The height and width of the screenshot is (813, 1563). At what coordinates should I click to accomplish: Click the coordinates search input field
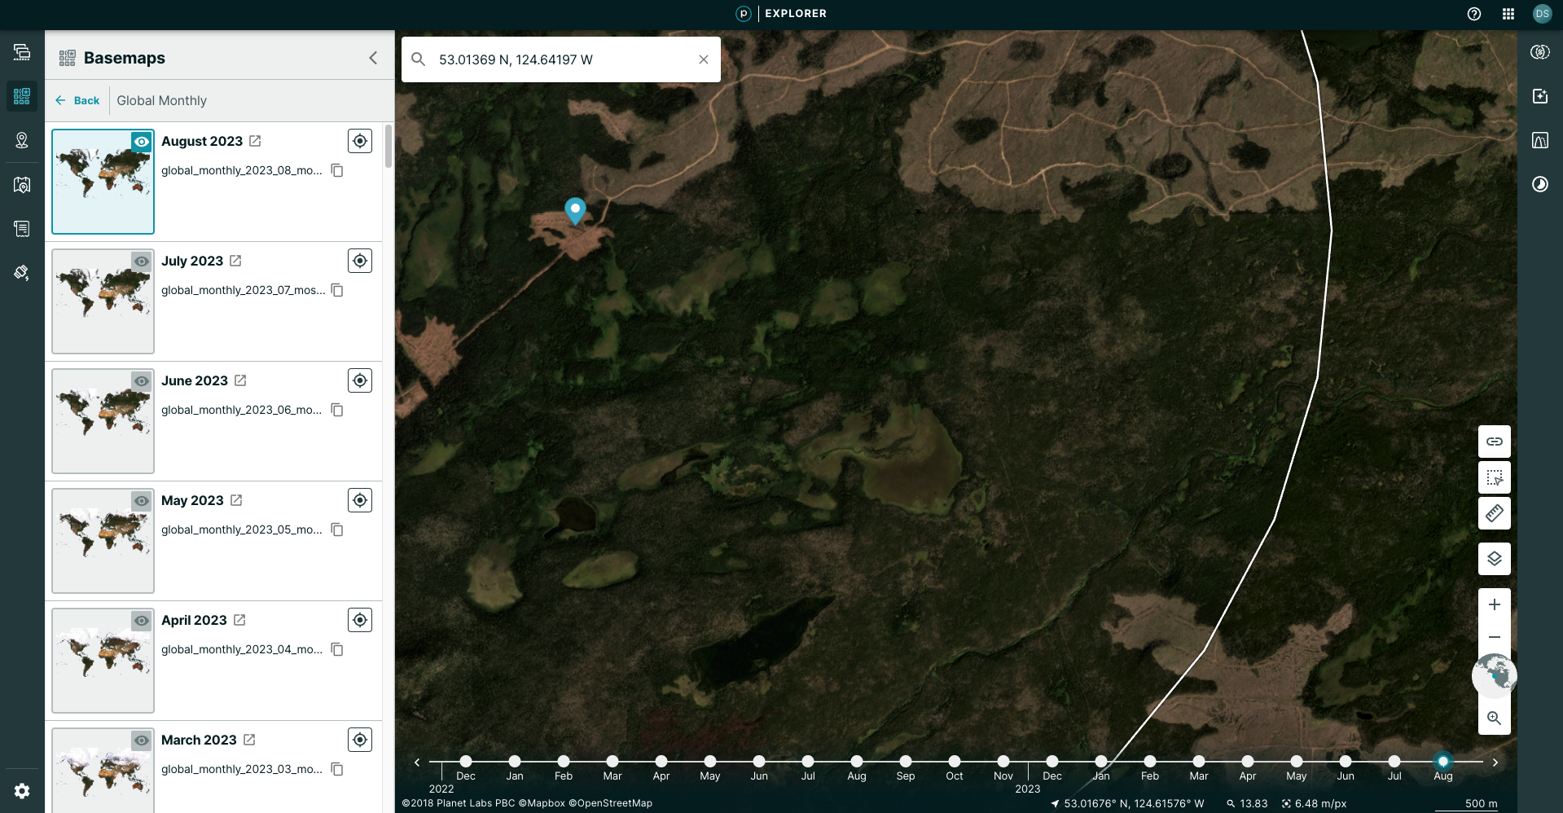coord(562,59)
